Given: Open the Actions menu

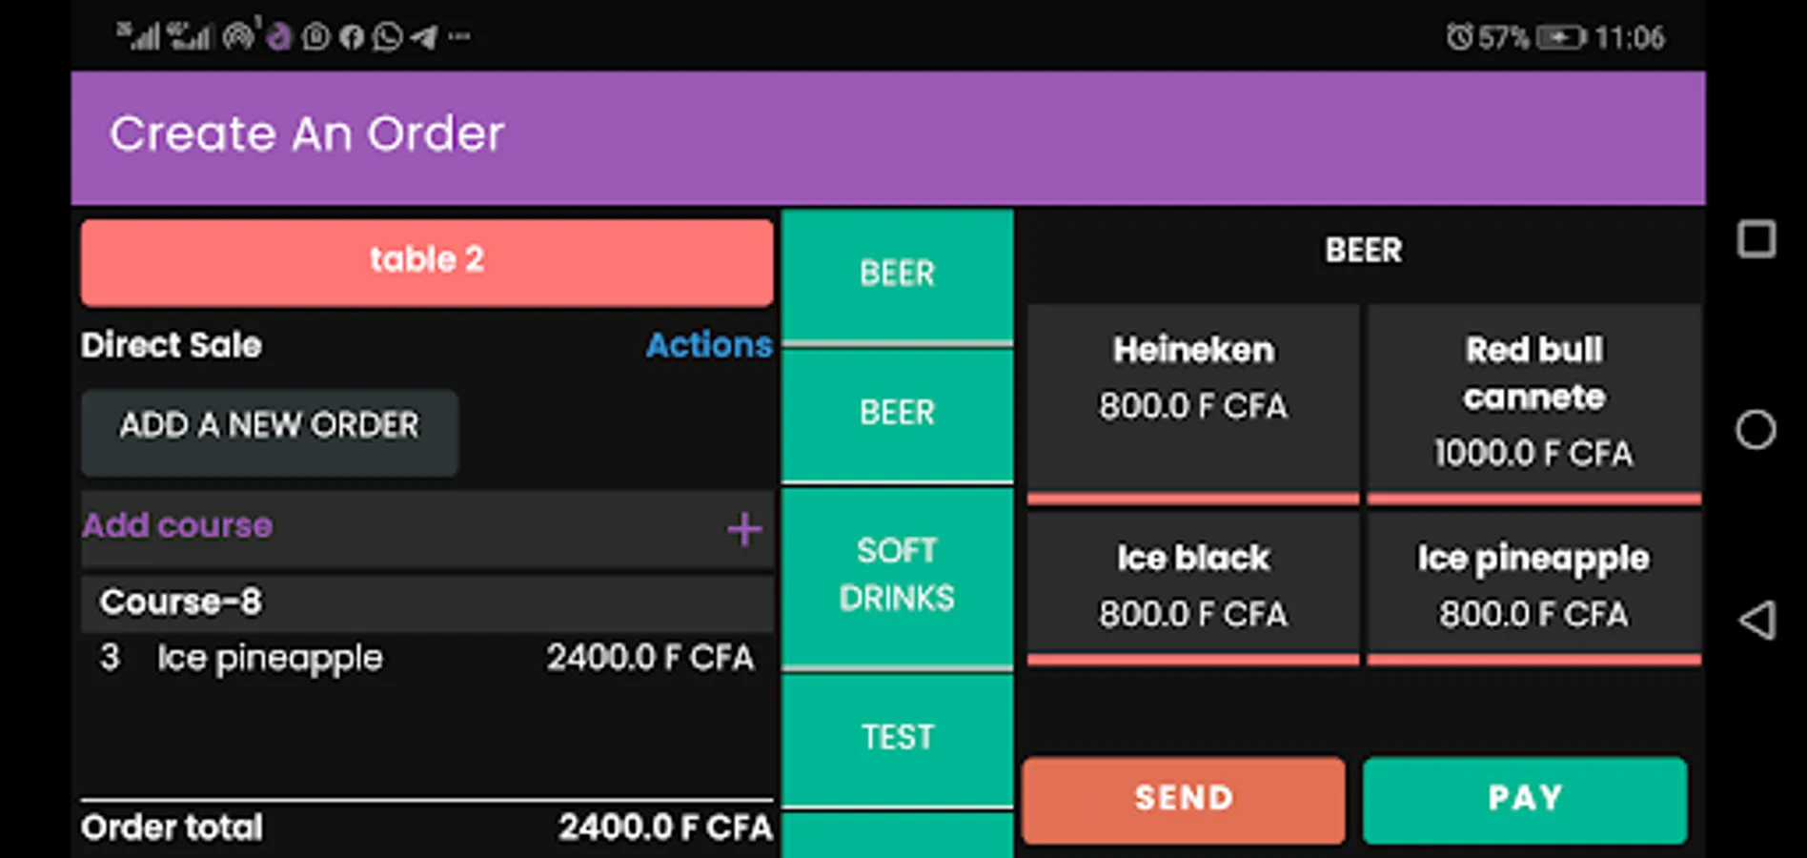Looking at the screenshot, I should [708, 345].
